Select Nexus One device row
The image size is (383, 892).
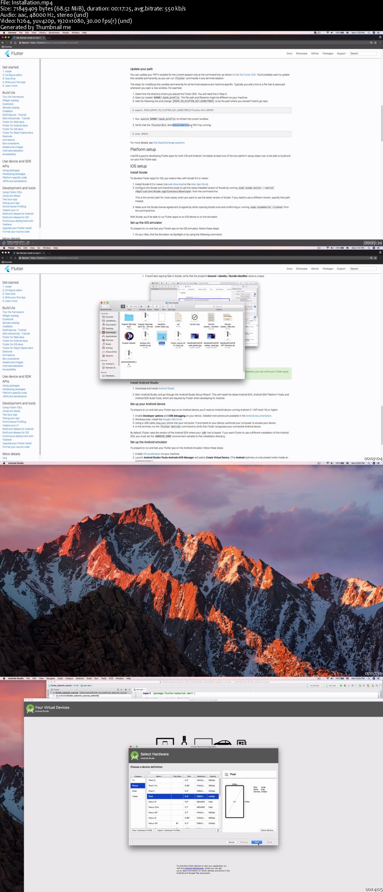point(183,807)
